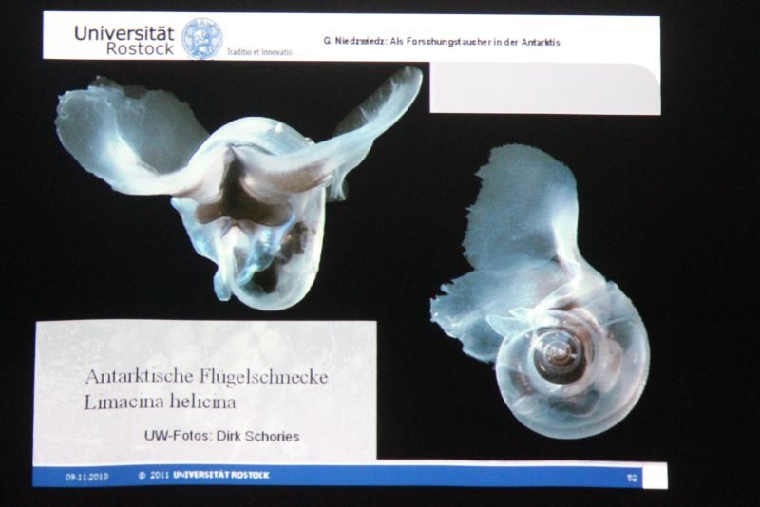Click the 'Antarktische Flügelschnecke' caption line
Viewport: 760px width, 507px height.
point(206,376)
